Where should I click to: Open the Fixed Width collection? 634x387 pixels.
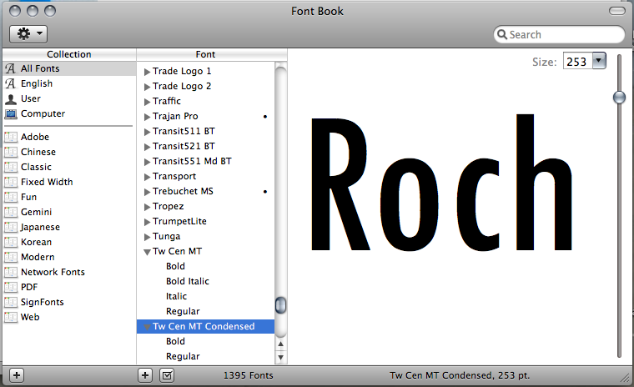[x=69, y=182]
